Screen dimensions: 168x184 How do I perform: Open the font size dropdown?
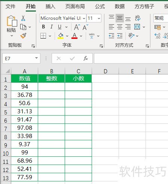(x=99, y=18)
